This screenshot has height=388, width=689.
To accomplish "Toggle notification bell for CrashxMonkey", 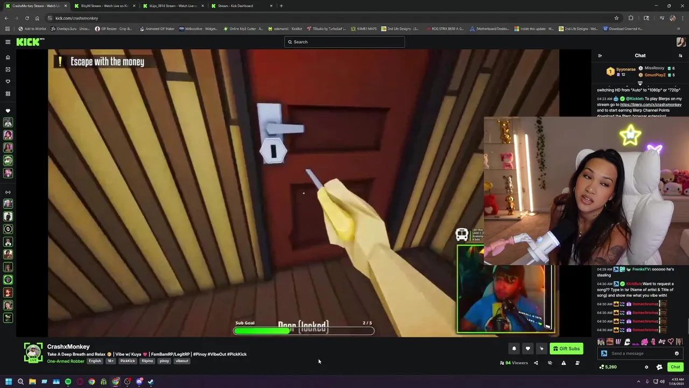I will pyautogui.click(x=514, y=349).
